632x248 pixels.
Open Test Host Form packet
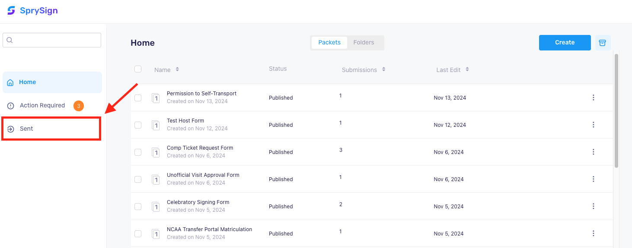pos(185,121)
